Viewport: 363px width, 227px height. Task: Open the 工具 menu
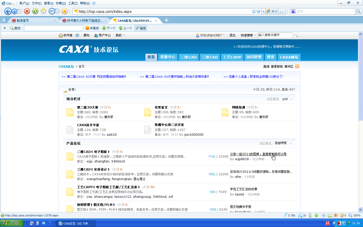point(73,3)
